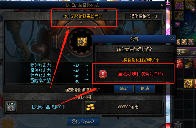Open the 装备 inventory tab
This screenshot has width=196, height=128.
(x=182, y=53)
